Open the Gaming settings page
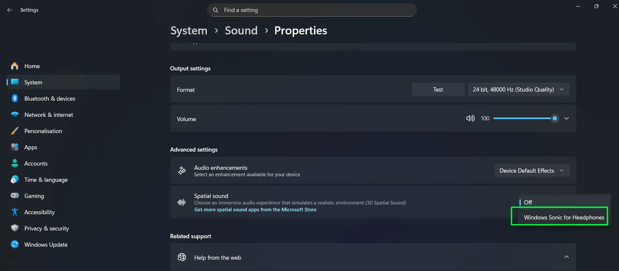Image resolution: width=619 pixels, height=271 pixels. 63,196
